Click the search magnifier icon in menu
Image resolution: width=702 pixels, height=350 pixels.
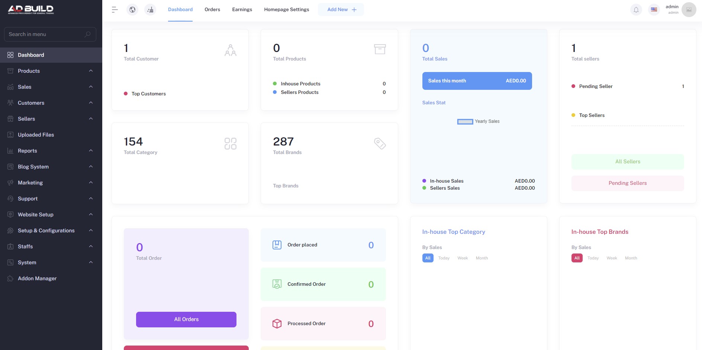[x=88, y=34]
